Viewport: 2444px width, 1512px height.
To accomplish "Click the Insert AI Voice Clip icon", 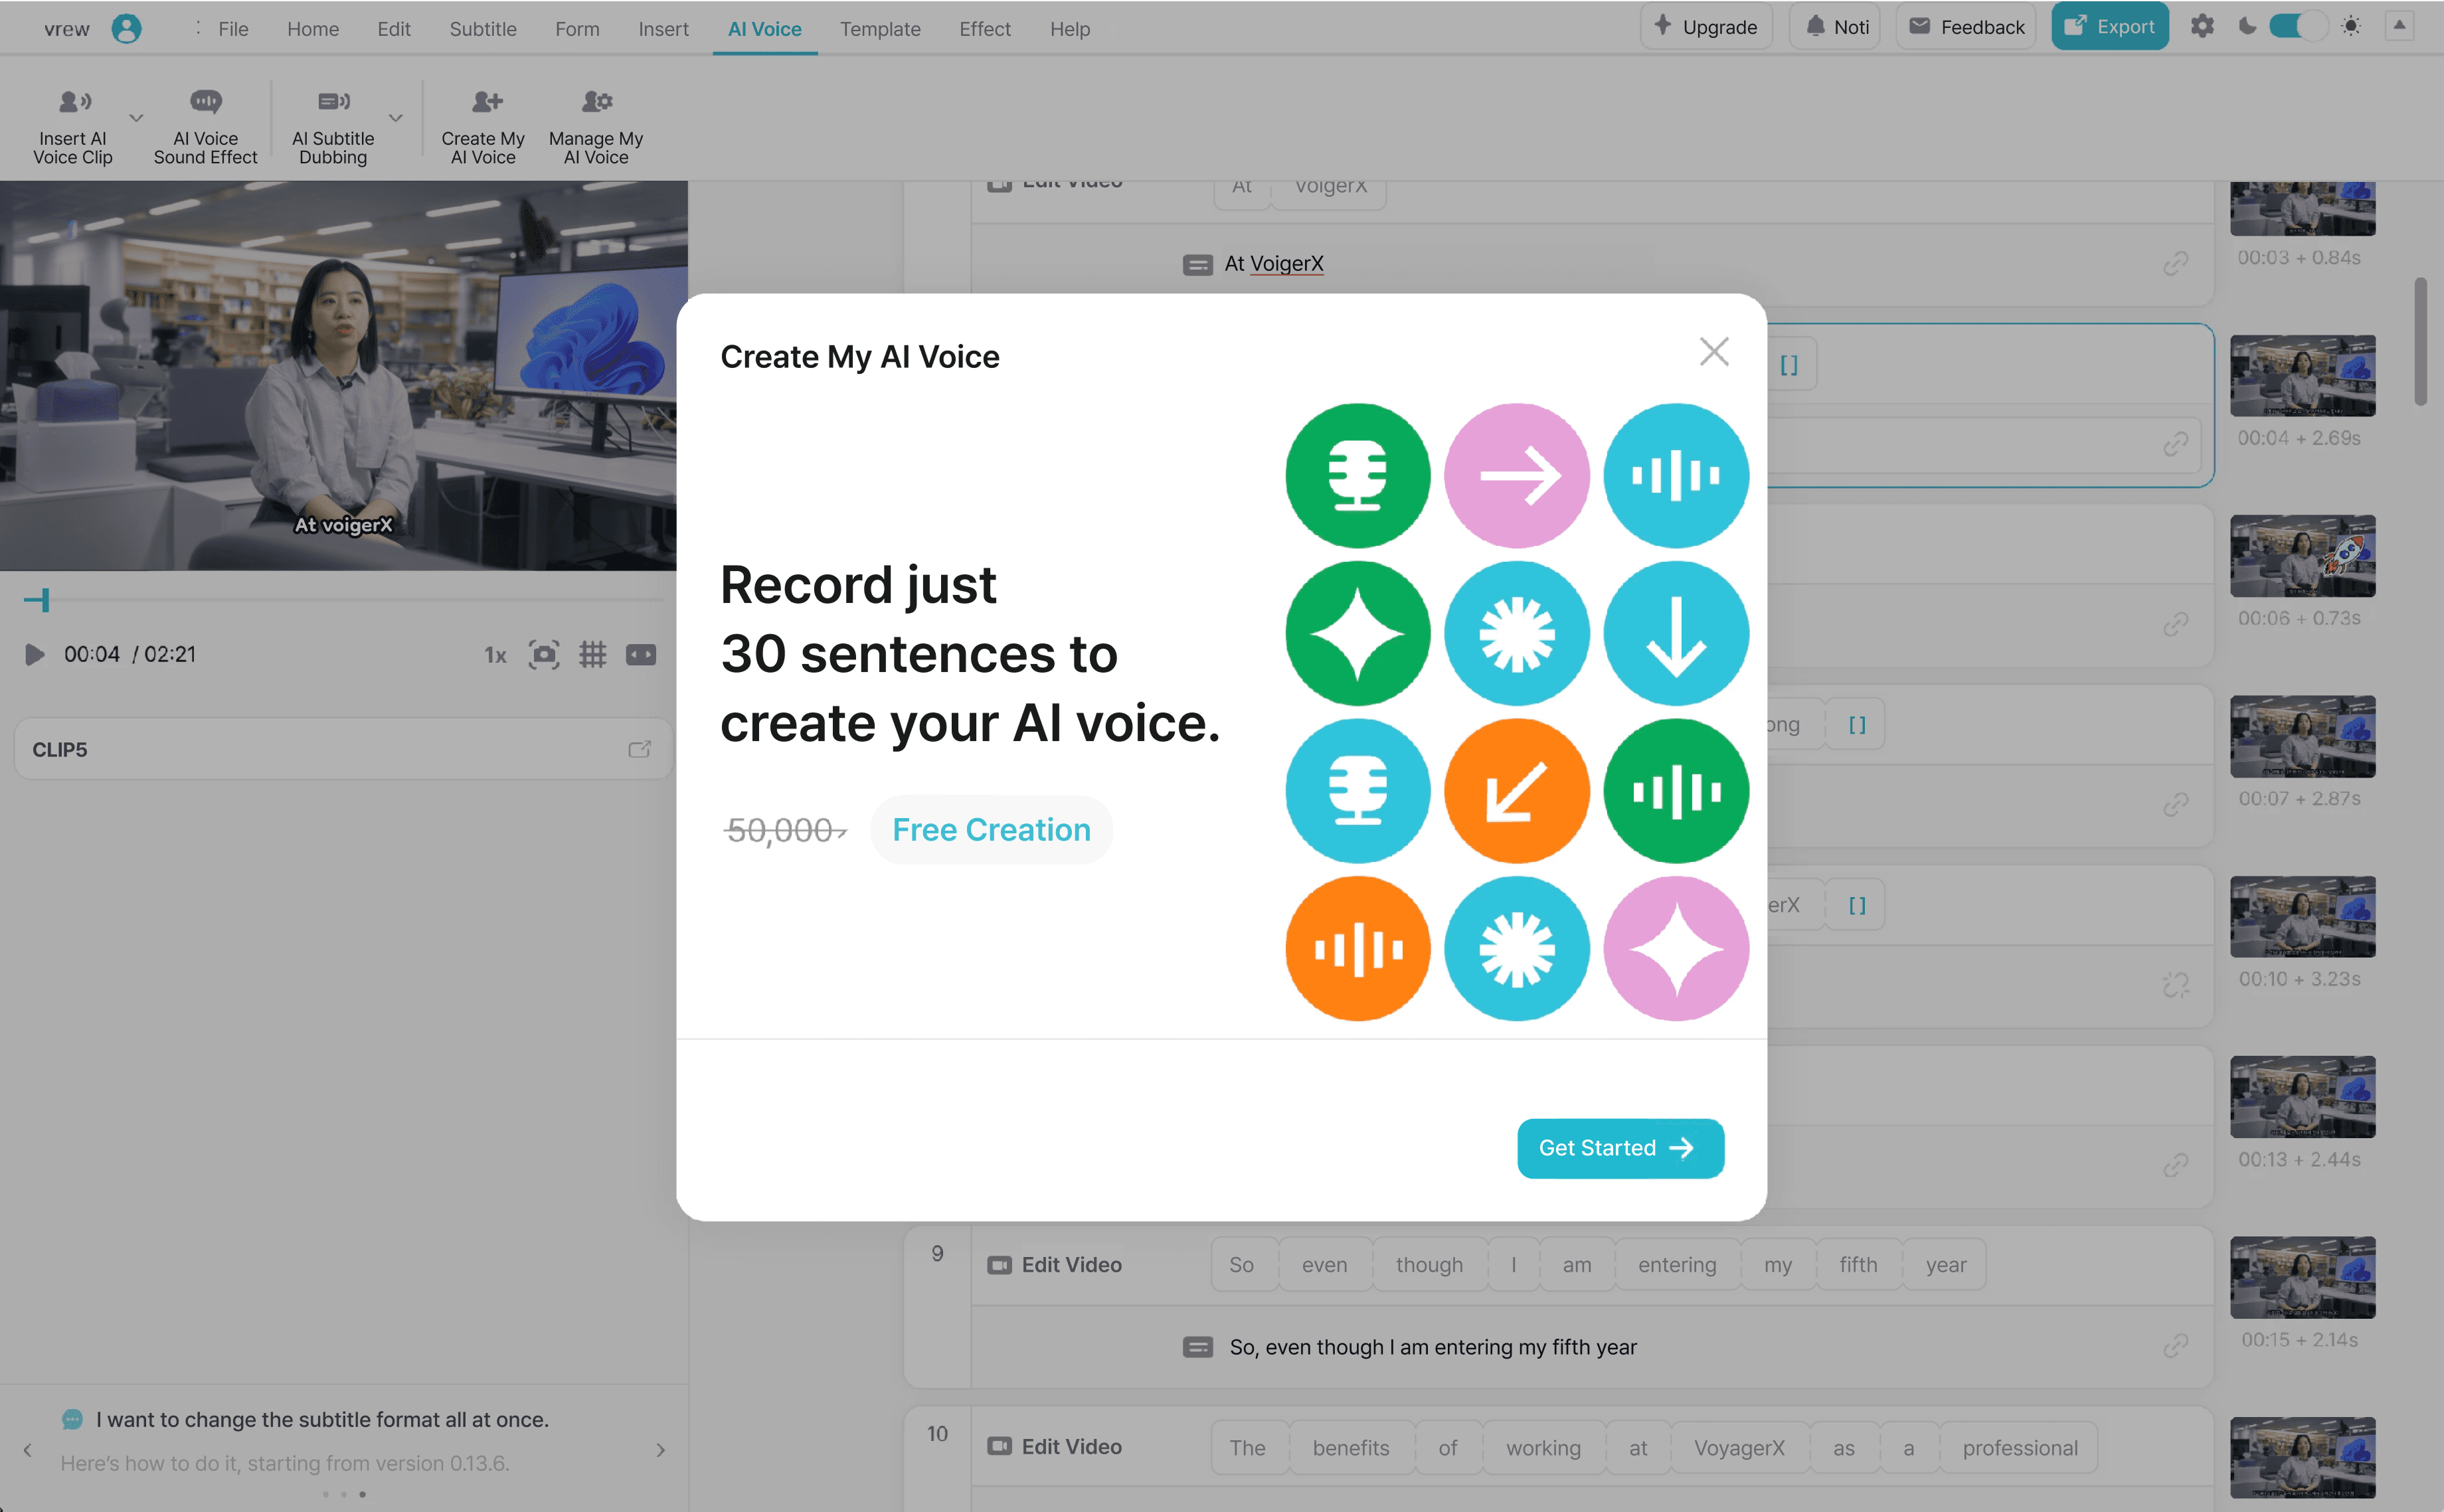I will point(74,102).
